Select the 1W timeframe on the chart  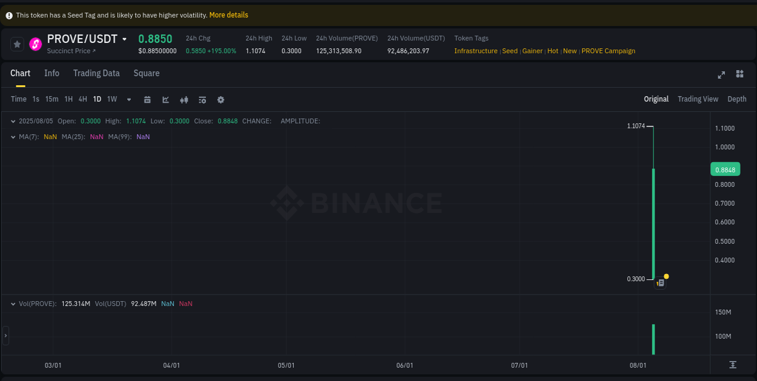[x=111, y=99]
